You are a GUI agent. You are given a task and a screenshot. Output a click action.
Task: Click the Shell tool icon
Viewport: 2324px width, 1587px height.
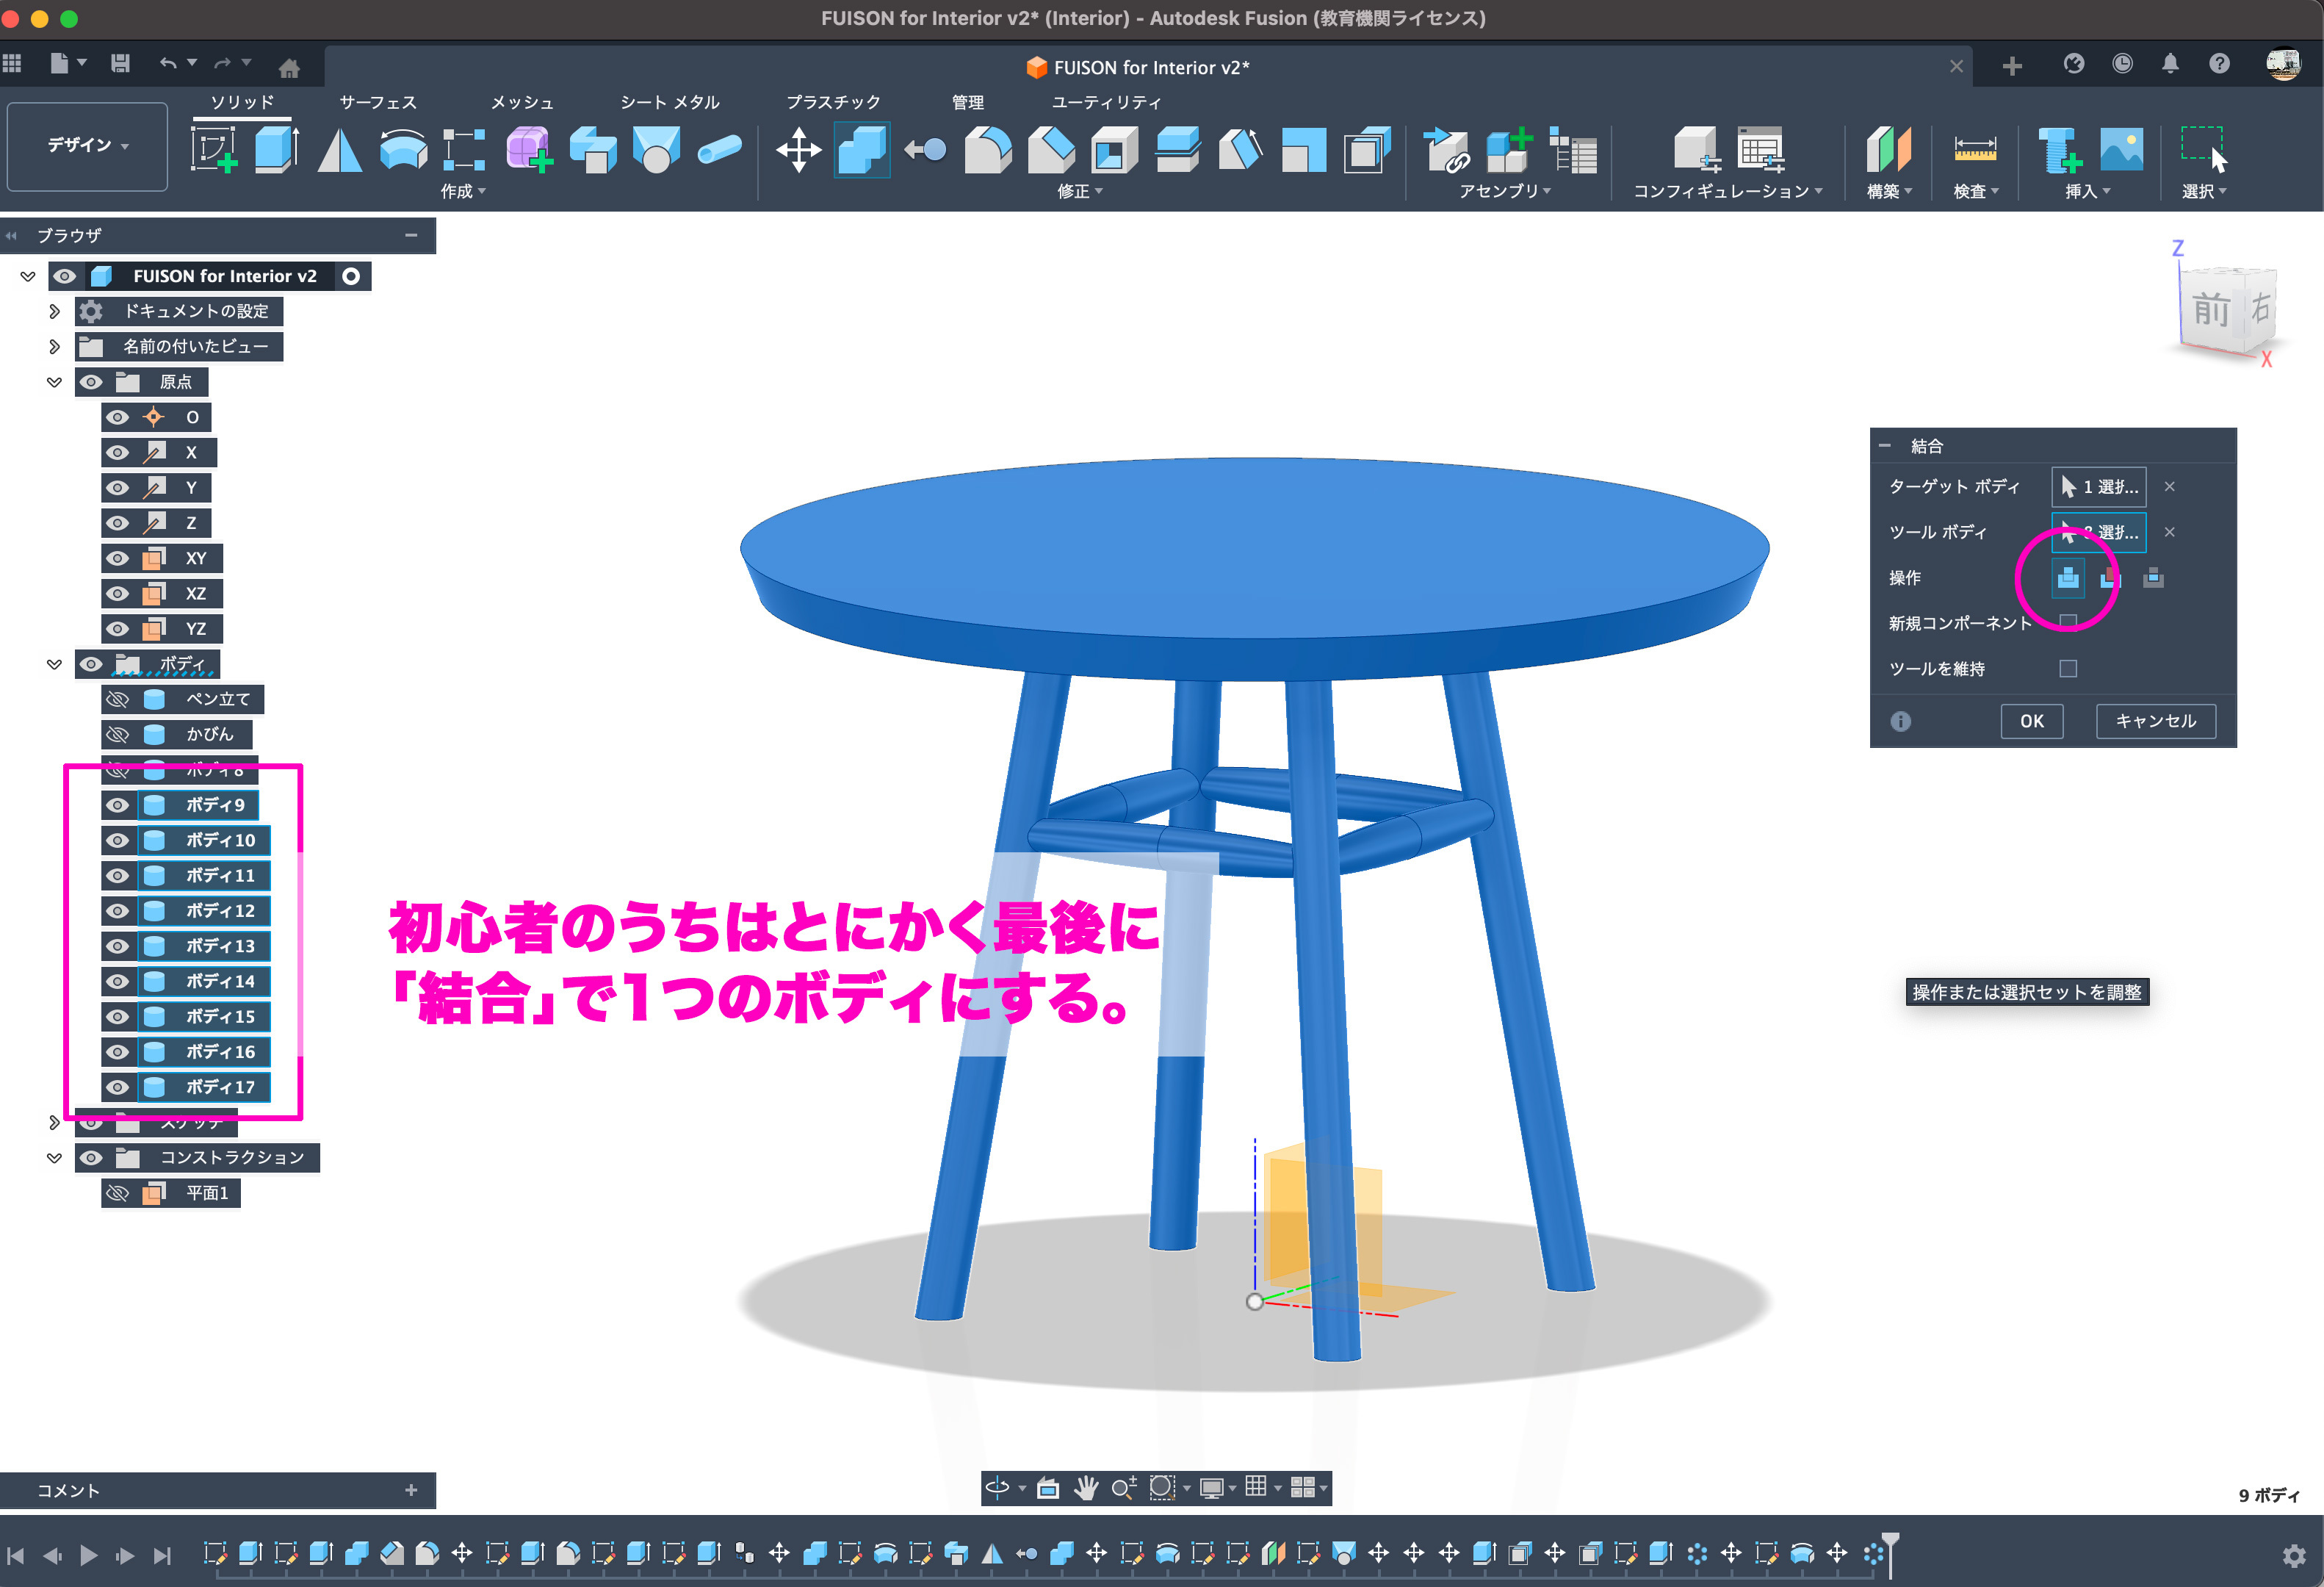pyautogui.click(x=1114, y=151)
